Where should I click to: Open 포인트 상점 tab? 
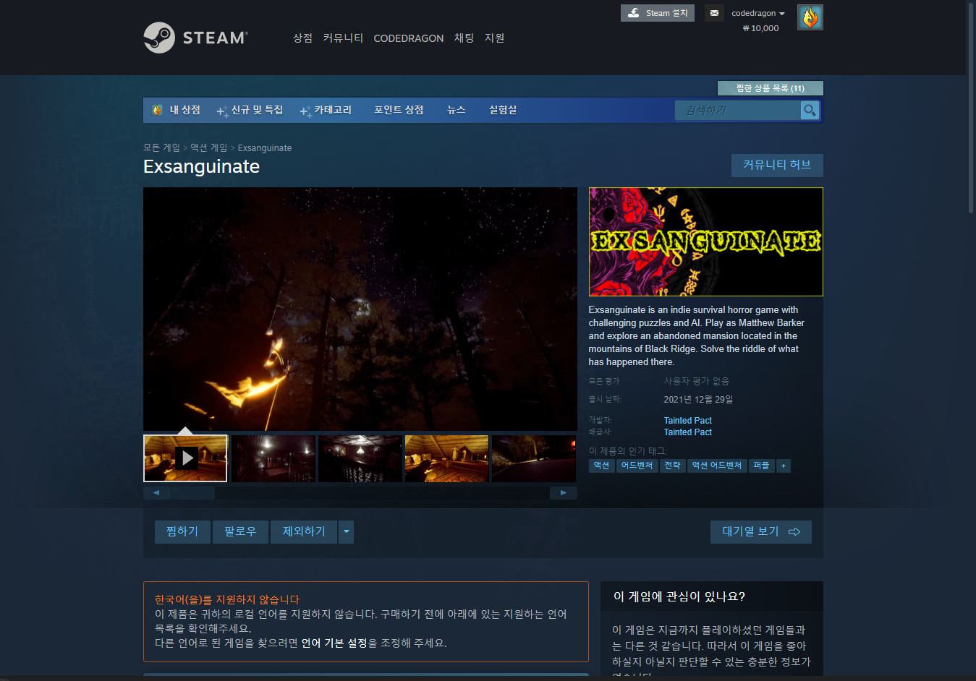tap(399, 110)
